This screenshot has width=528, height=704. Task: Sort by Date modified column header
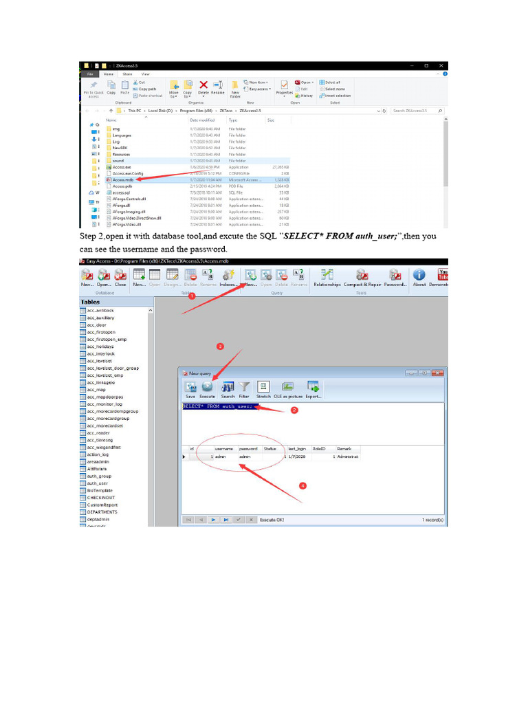pos(202,120)
